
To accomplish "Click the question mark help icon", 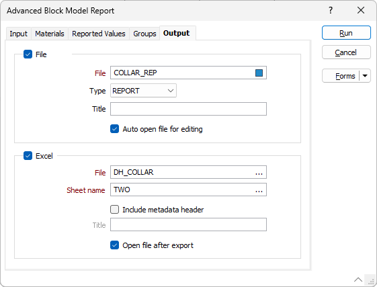I will 331,10.
